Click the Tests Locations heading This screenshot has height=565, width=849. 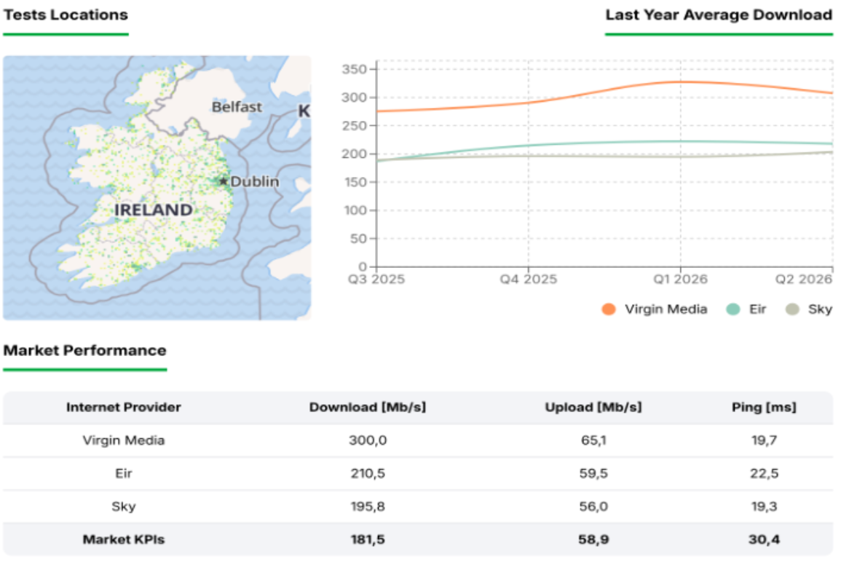tap(66, 15)
